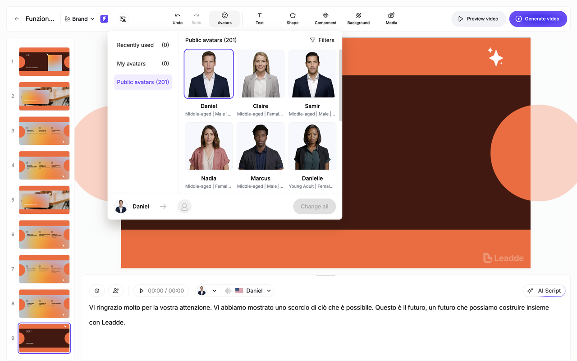Switch to My avatars tab
This screenshot has height=361, width=577.
(142, 64)
